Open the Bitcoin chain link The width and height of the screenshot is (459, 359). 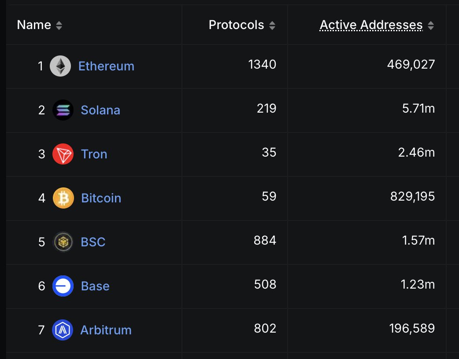click(x=101, y=198)
